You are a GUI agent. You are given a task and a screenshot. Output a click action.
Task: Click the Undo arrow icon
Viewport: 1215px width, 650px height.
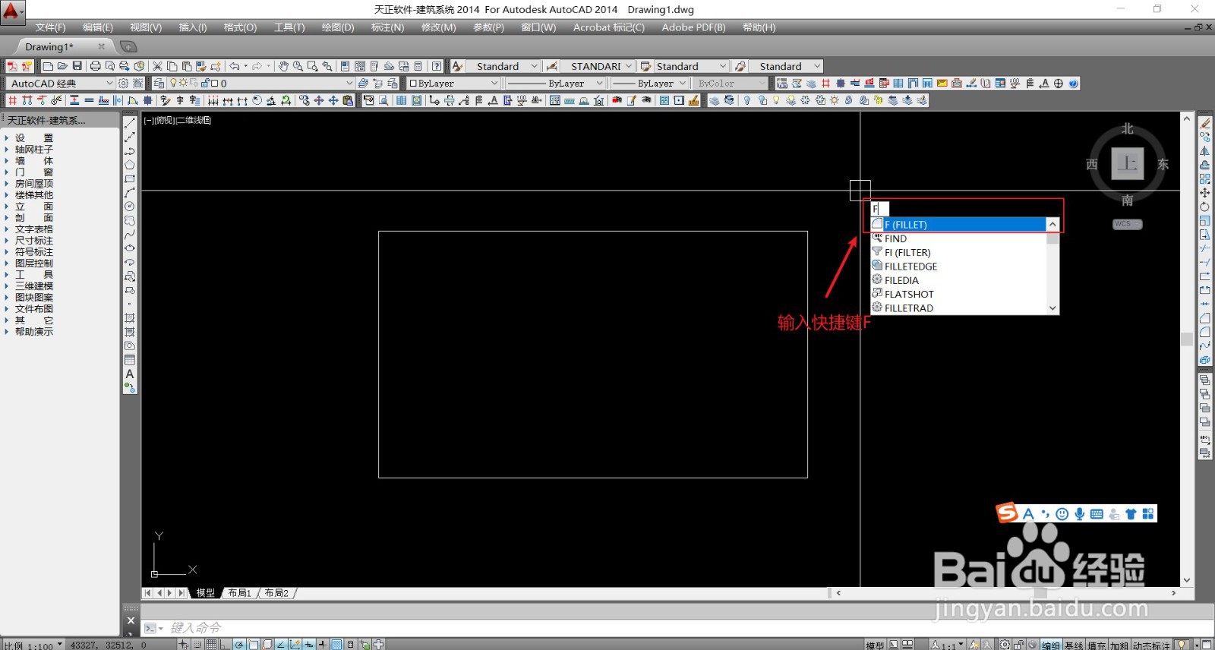click(235, 66)
